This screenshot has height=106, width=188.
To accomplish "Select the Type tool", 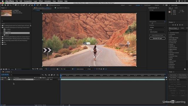I will 26,5.
